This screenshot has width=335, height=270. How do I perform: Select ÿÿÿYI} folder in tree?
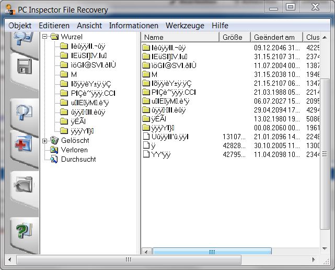pyautogui.click(x=82, y=131)
